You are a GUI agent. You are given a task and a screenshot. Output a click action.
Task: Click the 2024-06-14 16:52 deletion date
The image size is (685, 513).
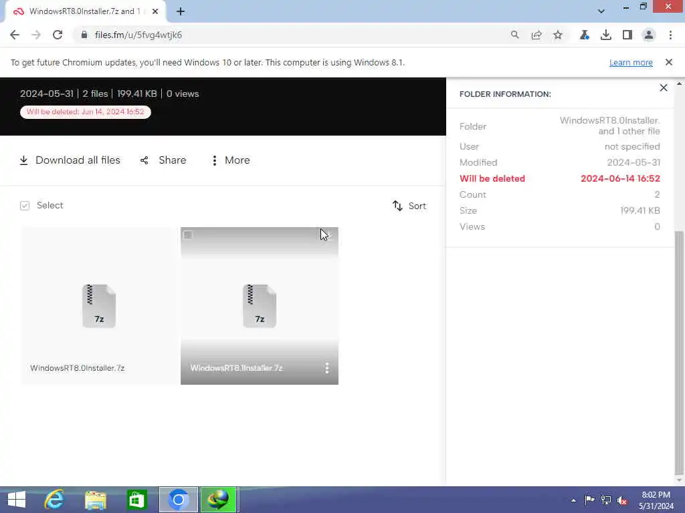620,178
